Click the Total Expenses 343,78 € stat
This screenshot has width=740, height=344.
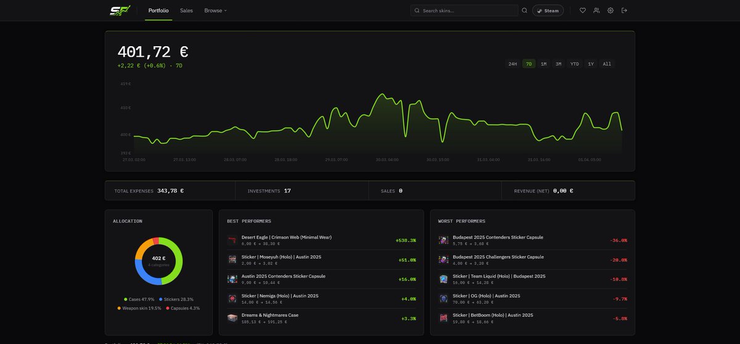tap(170, 190)
